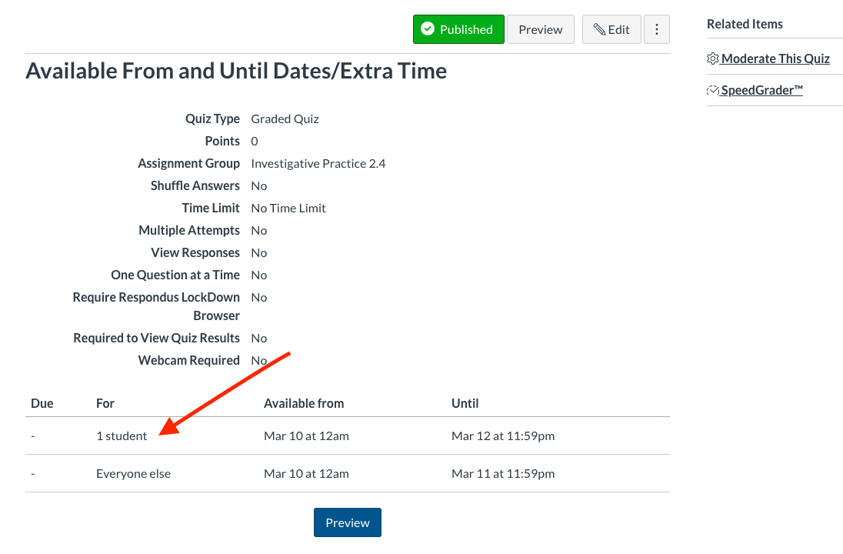
Task: Select the '1 student' entry in the For column
Action: pos(122,435)
